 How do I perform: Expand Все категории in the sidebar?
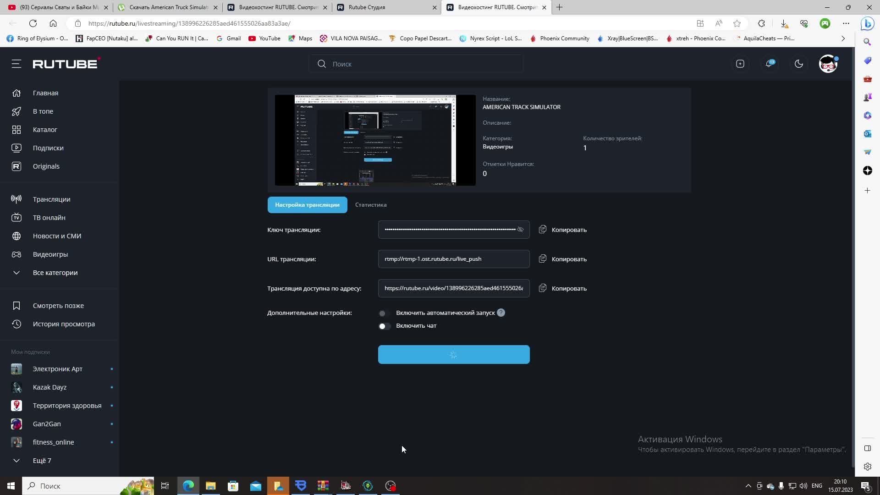click(55, 273)
